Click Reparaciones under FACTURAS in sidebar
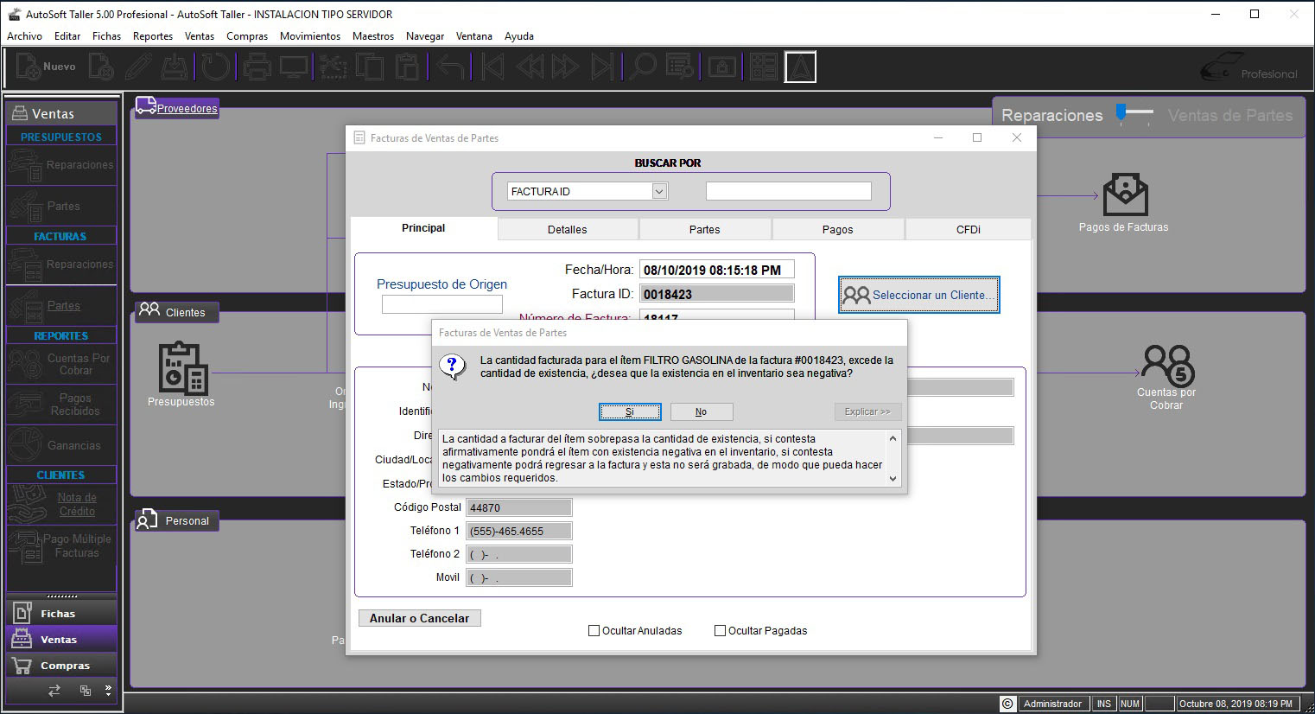 (61, 265)
